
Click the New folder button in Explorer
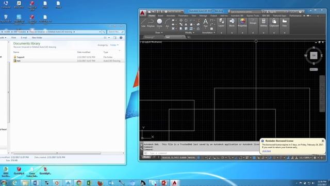37,38
